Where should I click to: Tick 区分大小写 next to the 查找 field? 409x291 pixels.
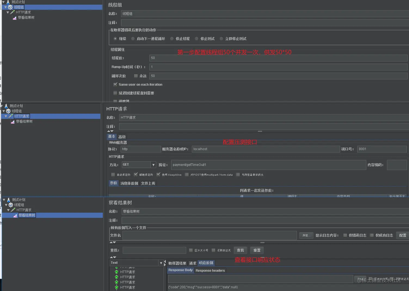tap(191, 250)
